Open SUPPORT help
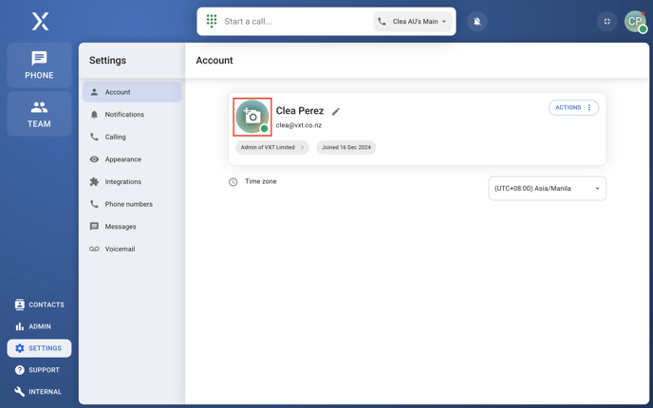The width and height of the screenshot is (653, 408). 37,370
